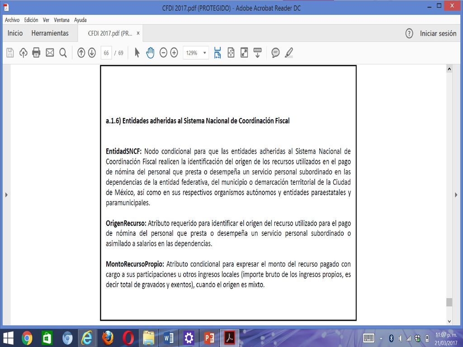Open the Find text magnifier

point(63,53)
